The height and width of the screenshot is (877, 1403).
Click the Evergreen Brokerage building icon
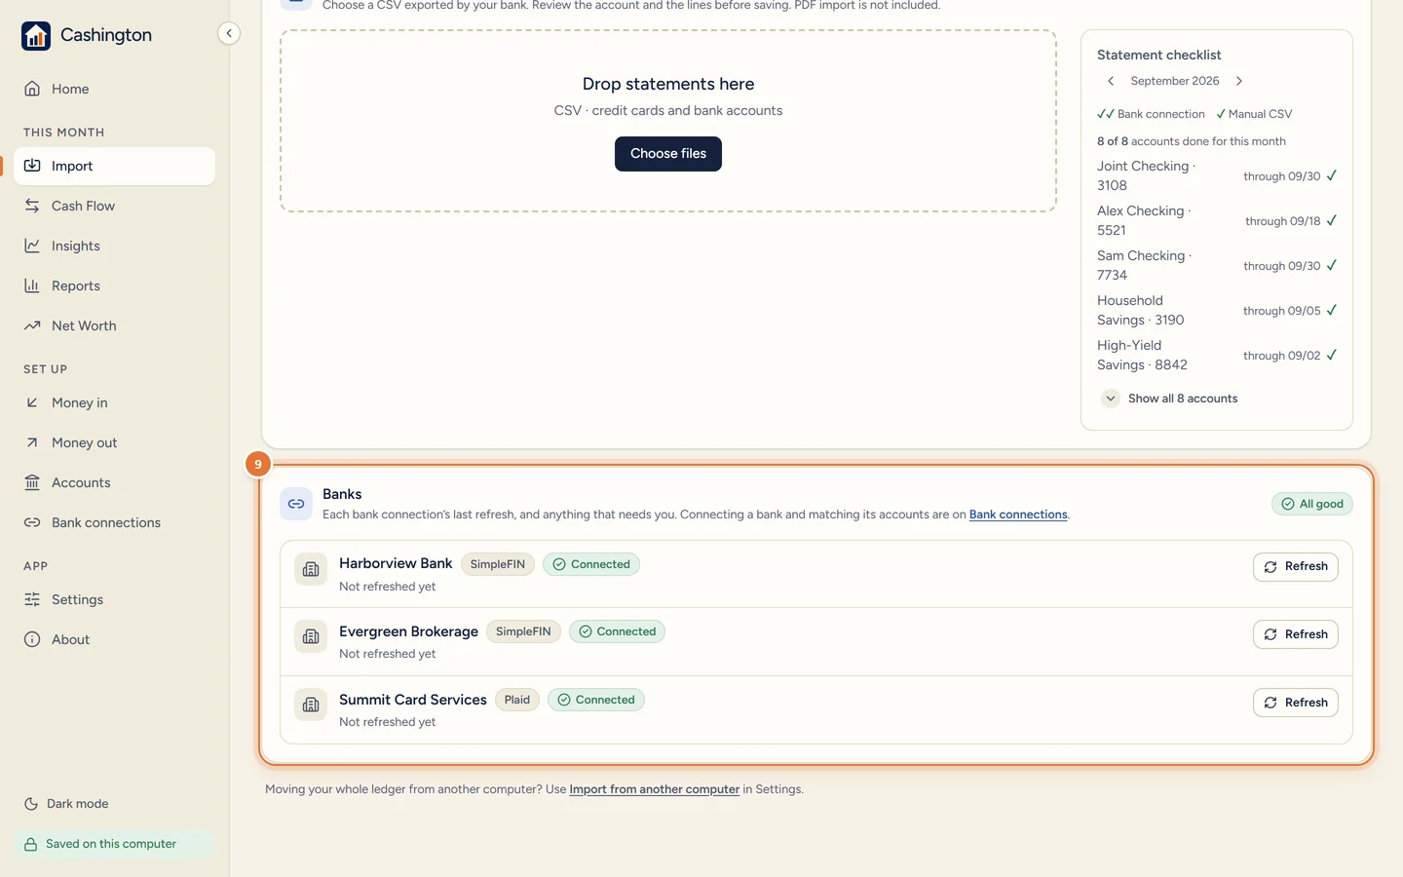[x=311, y=636]
